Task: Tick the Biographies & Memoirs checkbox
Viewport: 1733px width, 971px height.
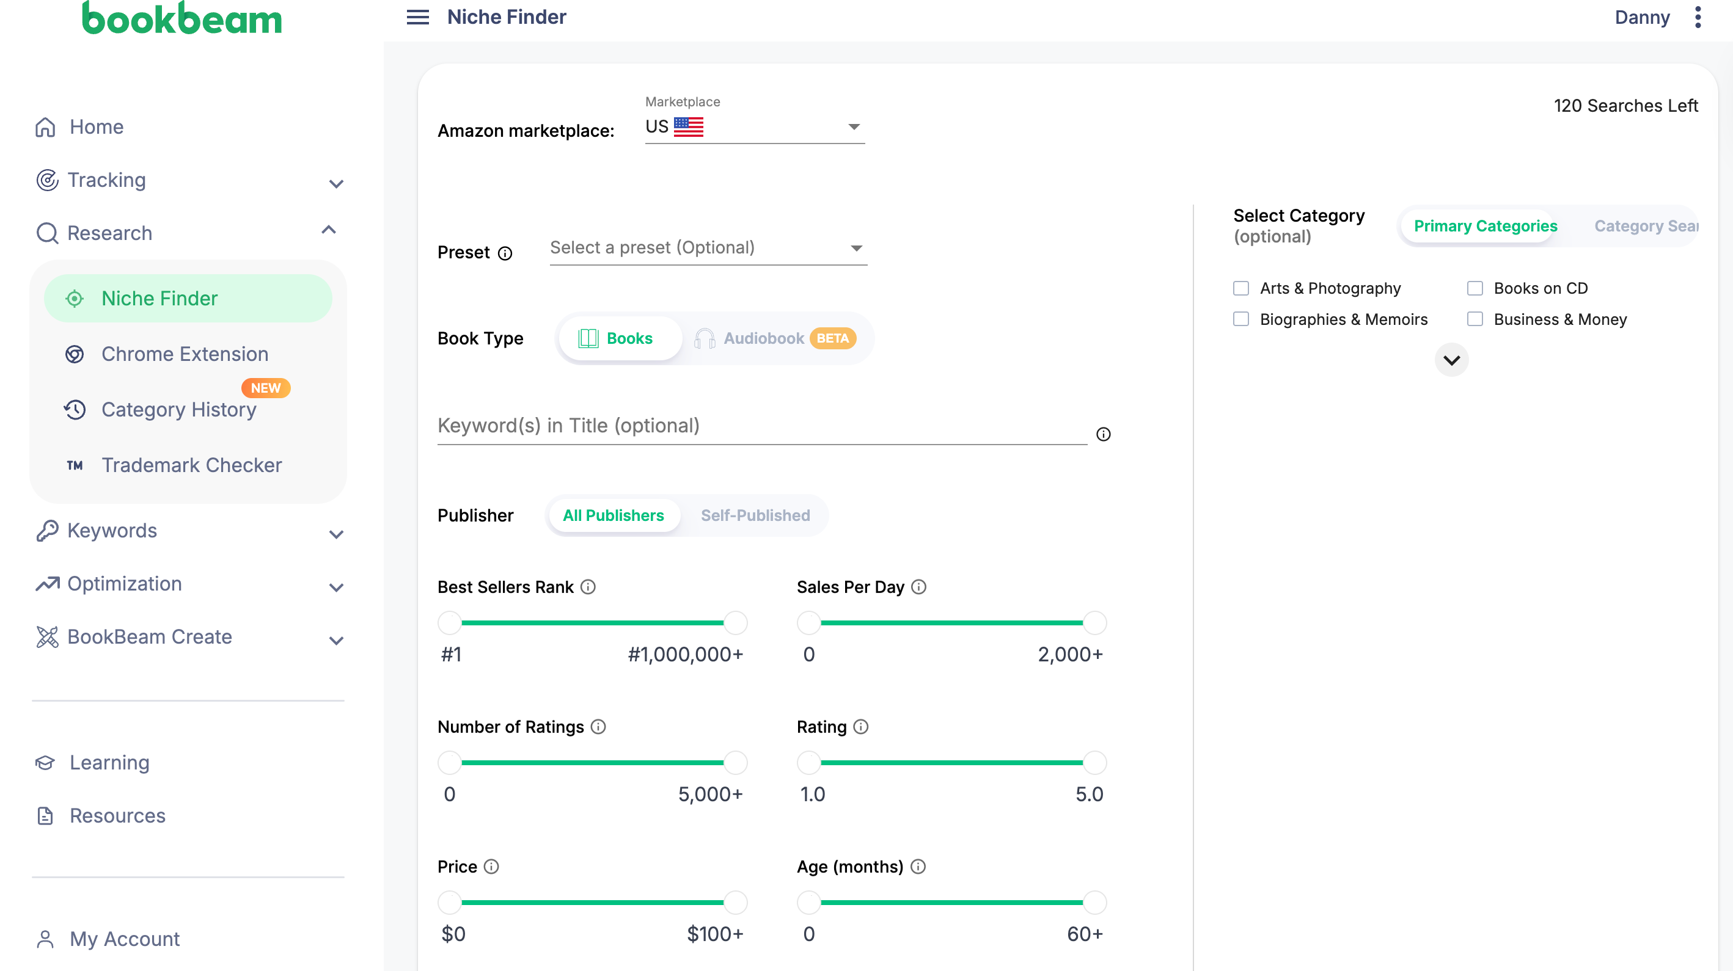Action: (x=1240, y=319)
